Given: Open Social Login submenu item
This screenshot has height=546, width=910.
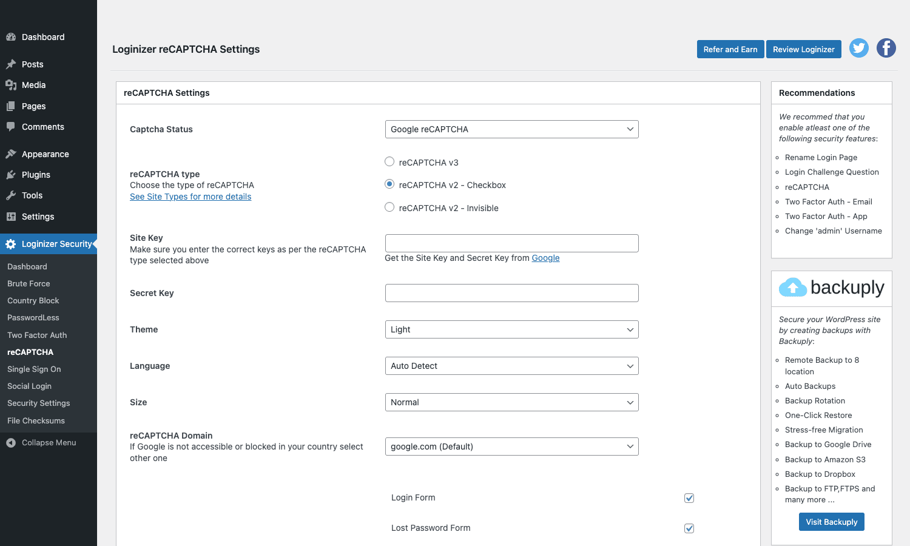Looking at the screenshot, I should click(29, 386).
